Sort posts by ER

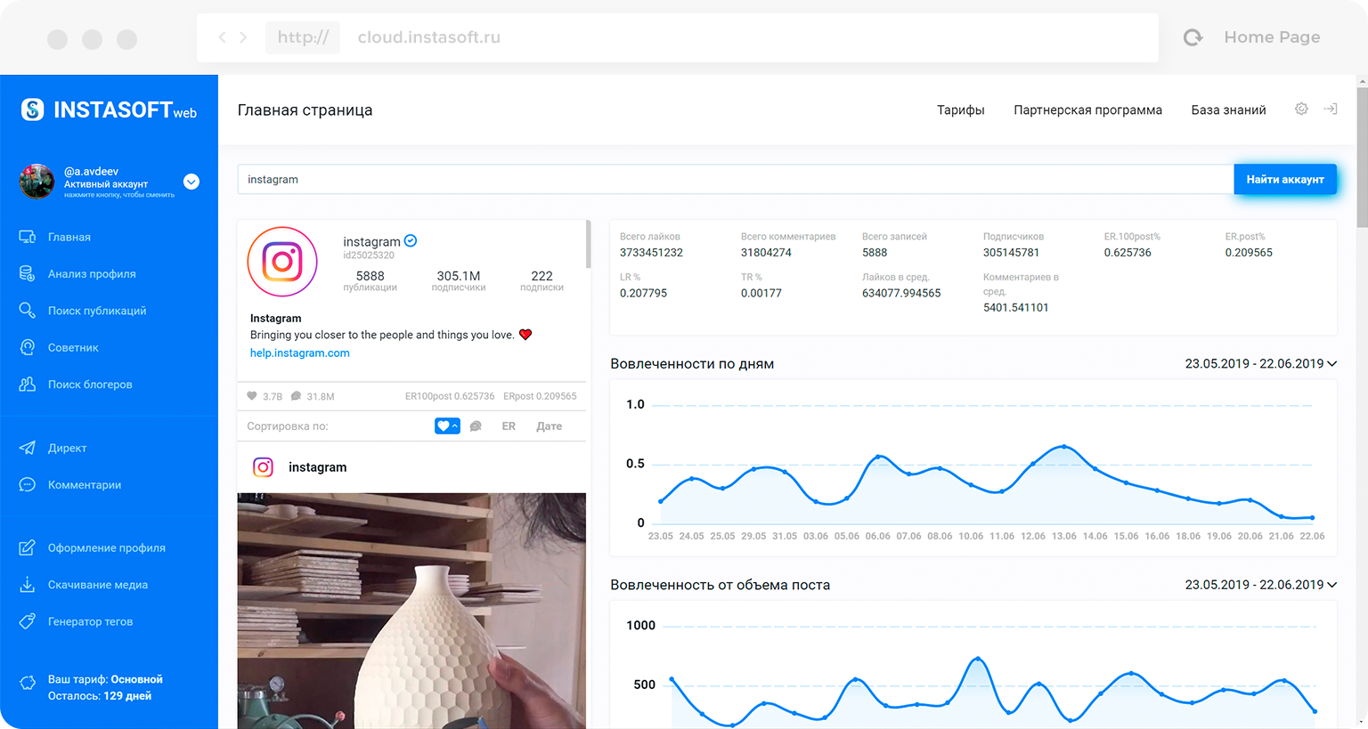pos(509,426)
